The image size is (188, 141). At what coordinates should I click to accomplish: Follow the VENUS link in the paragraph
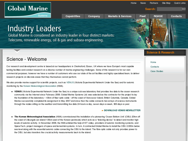tap(70, 83)
